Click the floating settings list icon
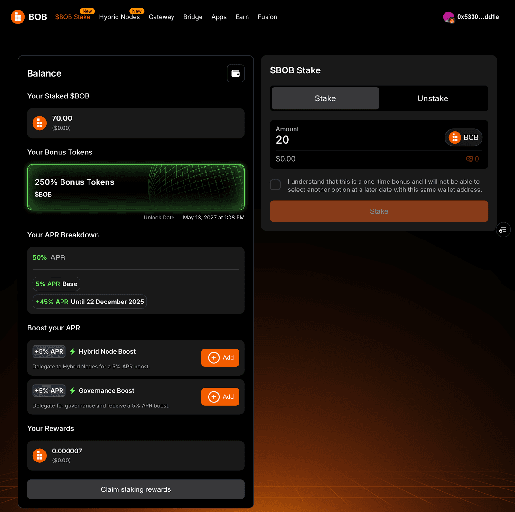The image size is (515, 512). pos(503,230)
